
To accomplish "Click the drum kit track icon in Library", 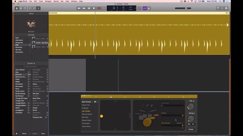I will (x=31, y=23).
